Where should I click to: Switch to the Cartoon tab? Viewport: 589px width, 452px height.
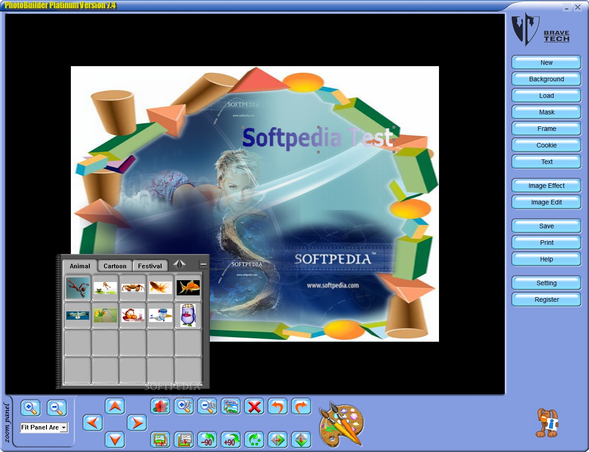point(115,266)
